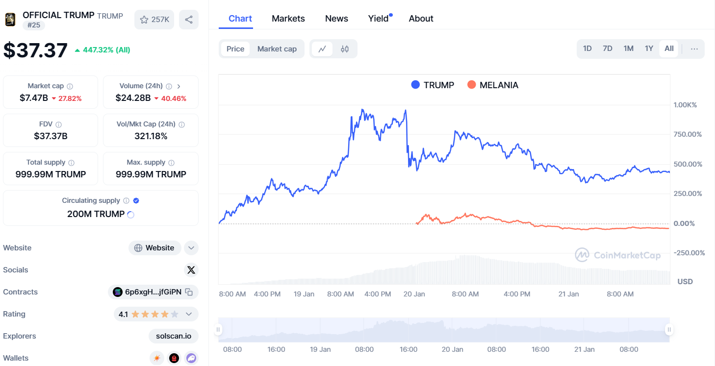The width and height of the screenshot is (715, 366).
Task: Set chart range to 1Y
Action: 649,49
